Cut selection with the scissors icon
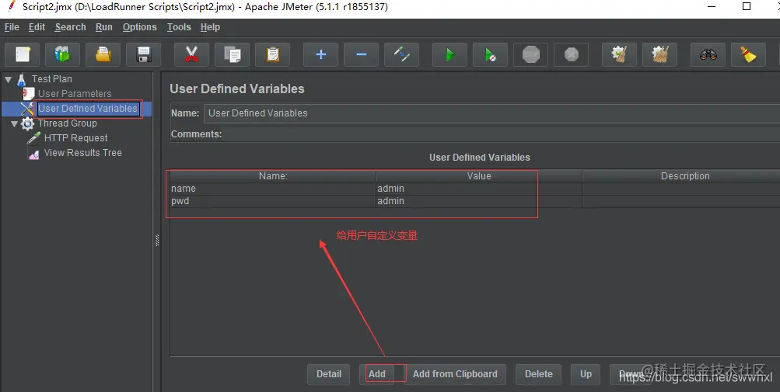The width and height of the screenshot is (780, 392). [x=191, y=54]
